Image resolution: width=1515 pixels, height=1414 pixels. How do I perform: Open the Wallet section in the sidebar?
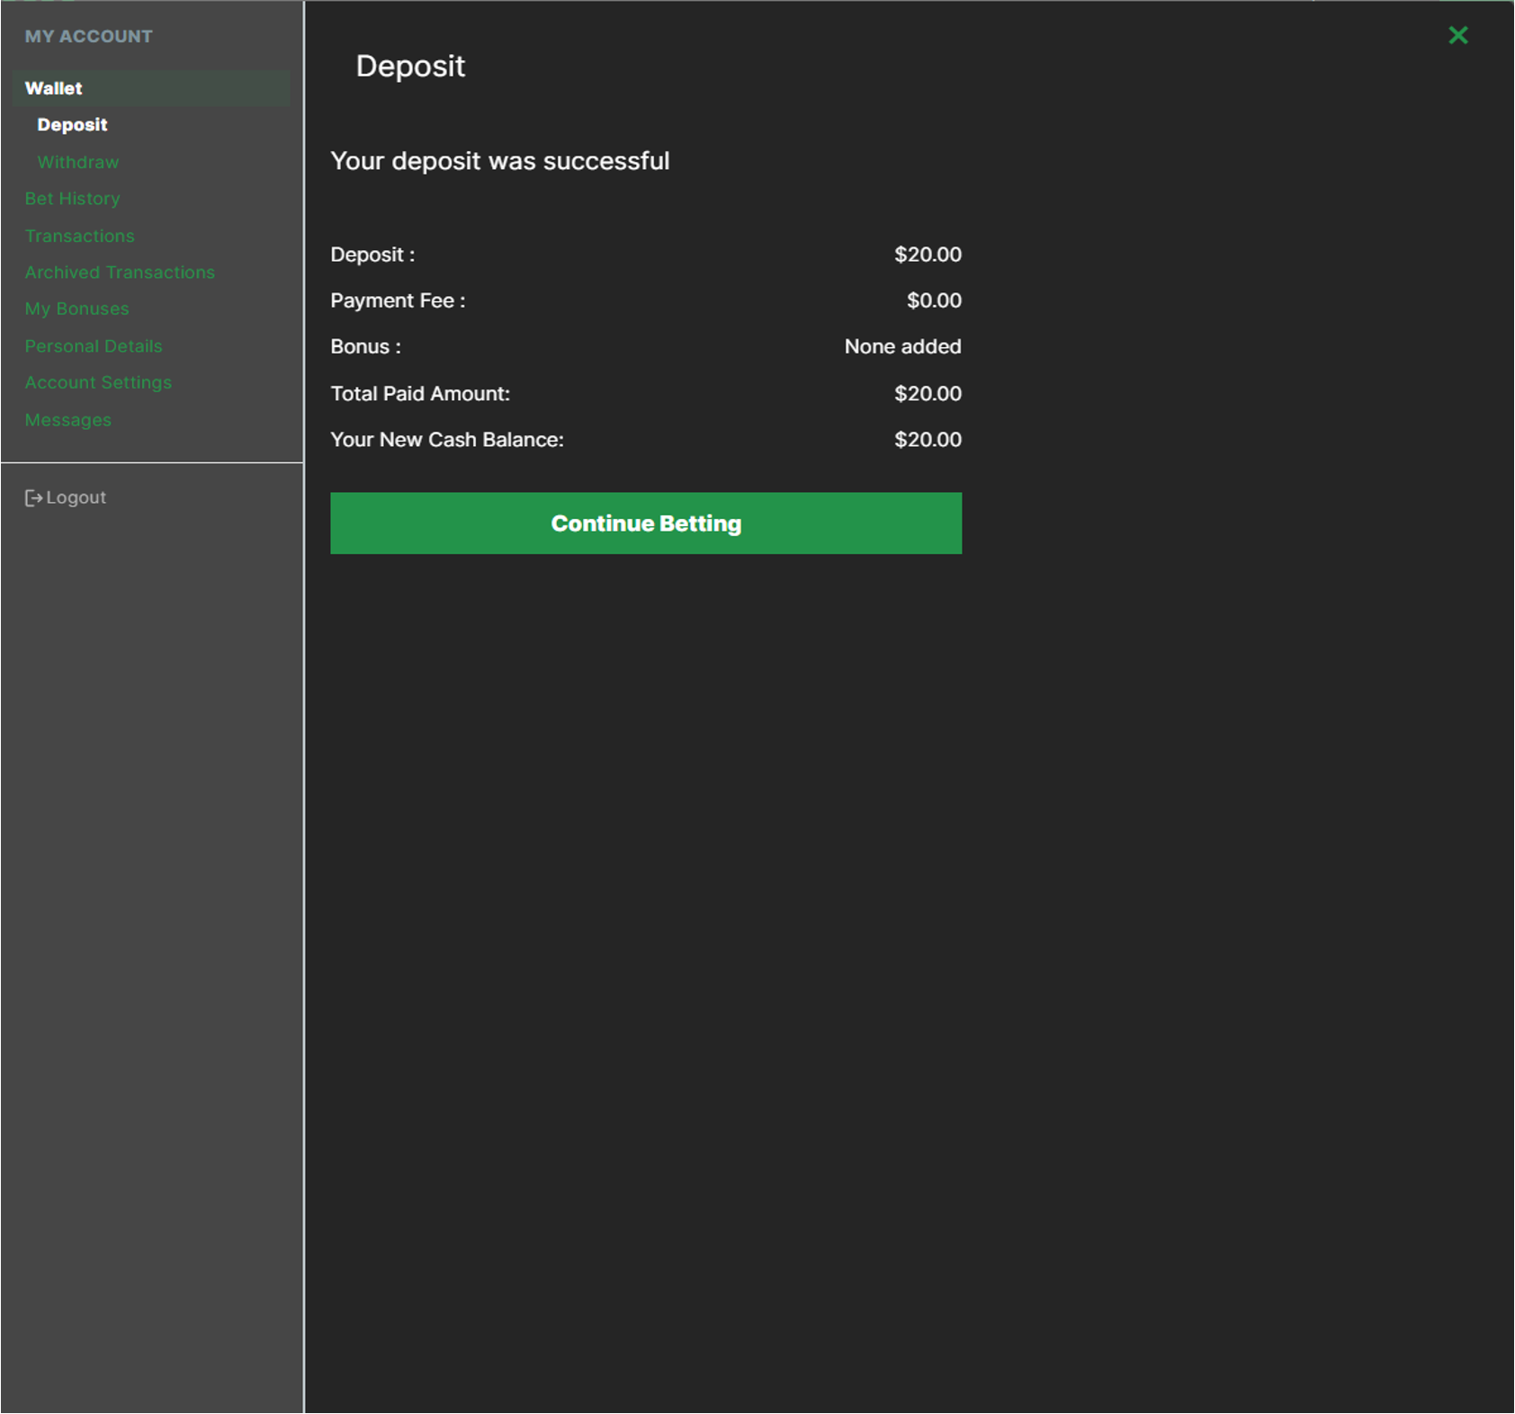54,88
